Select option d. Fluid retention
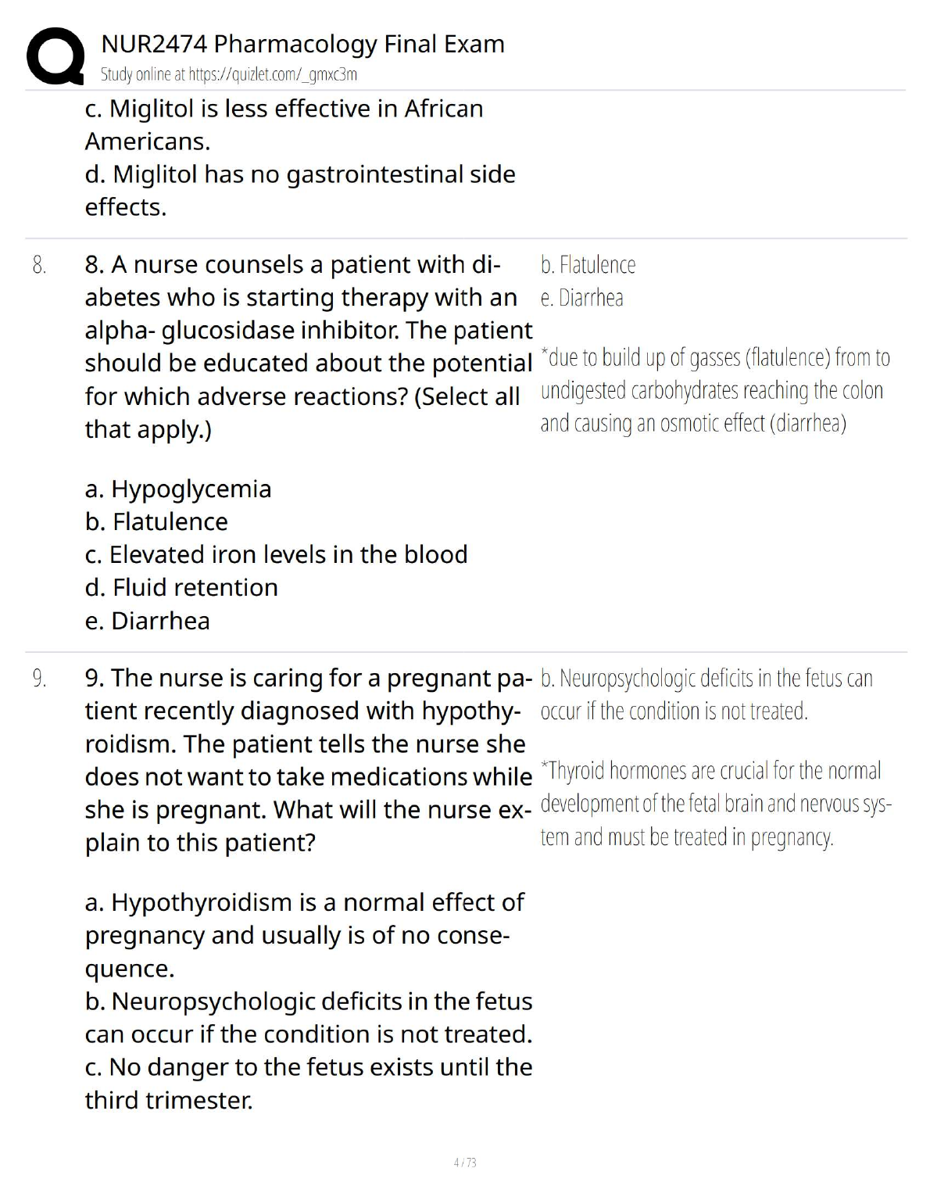930x1204 pixels. (x=181, y=587)
